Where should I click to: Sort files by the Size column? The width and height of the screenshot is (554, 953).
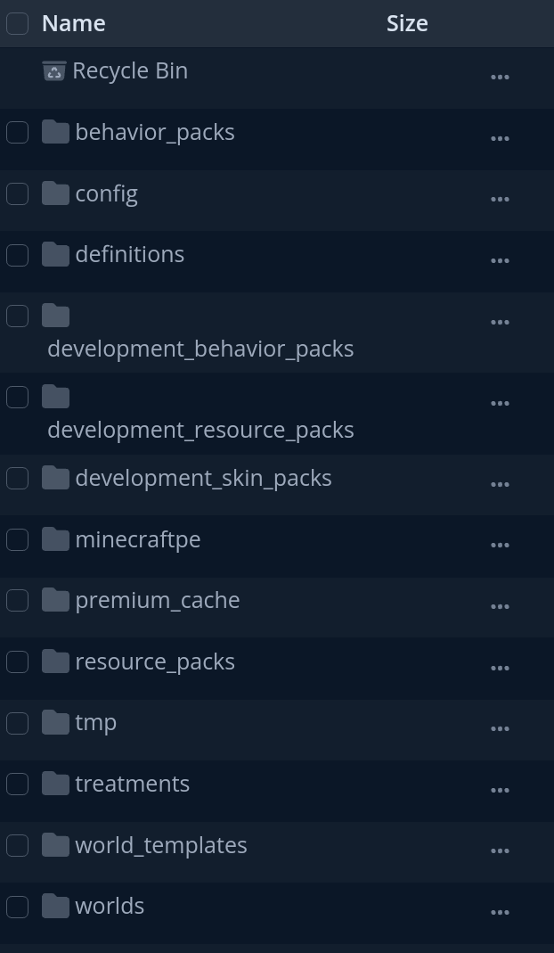[407, 23]
